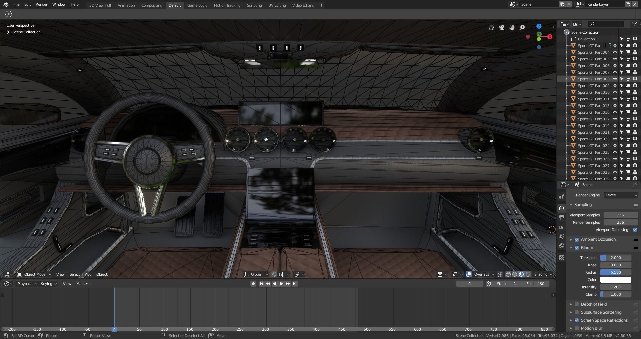Toggle eye icon for Sports GT Part.016
Image resolution: width=641 pixels, height=339 pixels.
[615, 112]
